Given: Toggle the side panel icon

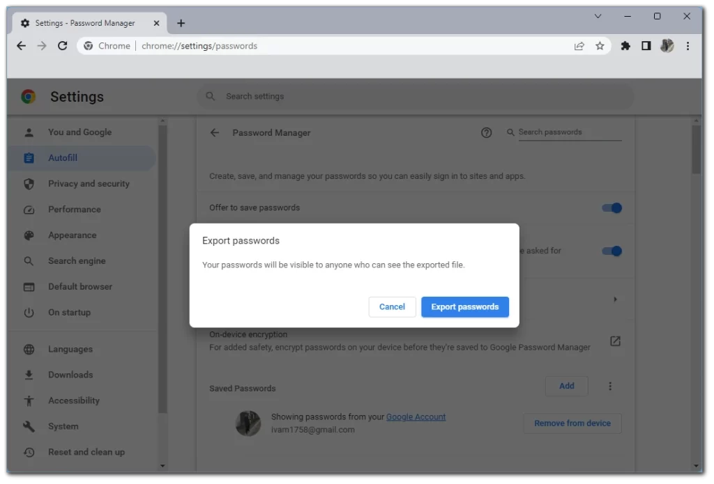Looking at the screenshot, I should point(646,46).
